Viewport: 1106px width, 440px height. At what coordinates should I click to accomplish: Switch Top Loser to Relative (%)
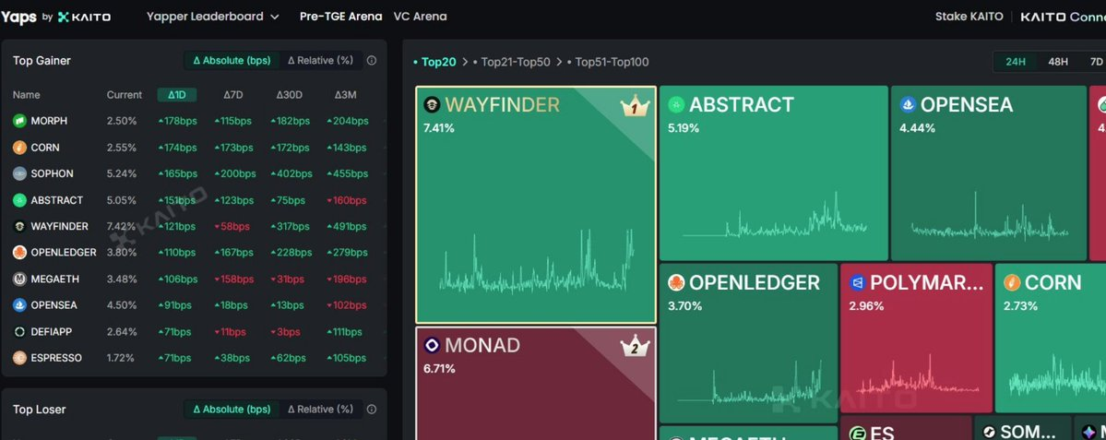click(320, 409)
